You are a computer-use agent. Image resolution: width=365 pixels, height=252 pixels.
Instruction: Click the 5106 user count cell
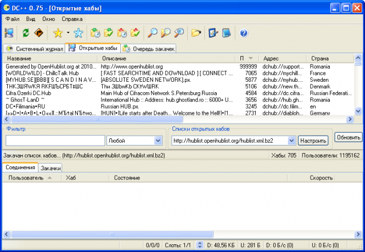pyautogui.click(x=251, y=86)
